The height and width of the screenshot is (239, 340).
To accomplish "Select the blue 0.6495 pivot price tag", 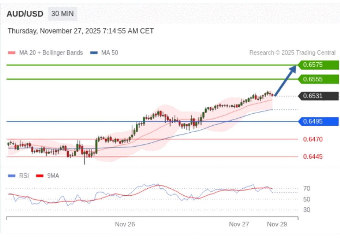I will coord(318,121).
